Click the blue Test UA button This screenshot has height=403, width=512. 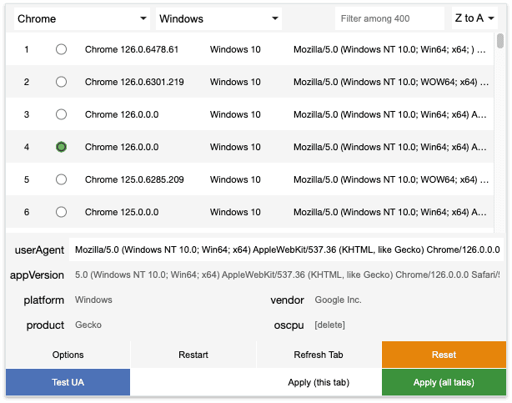[68, 382]
